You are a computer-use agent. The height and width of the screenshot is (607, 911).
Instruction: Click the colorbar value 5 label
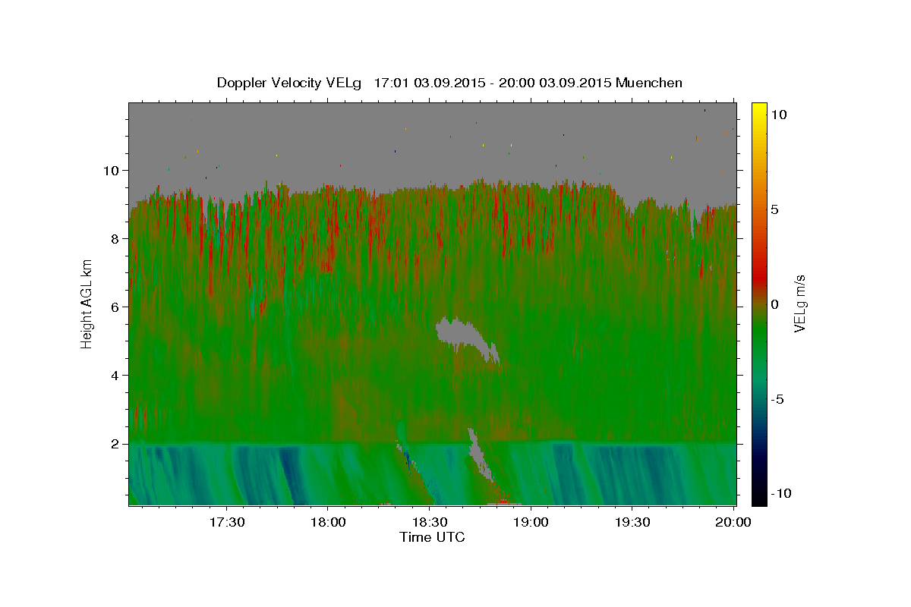pyautogui.click(x=774, y=209)
